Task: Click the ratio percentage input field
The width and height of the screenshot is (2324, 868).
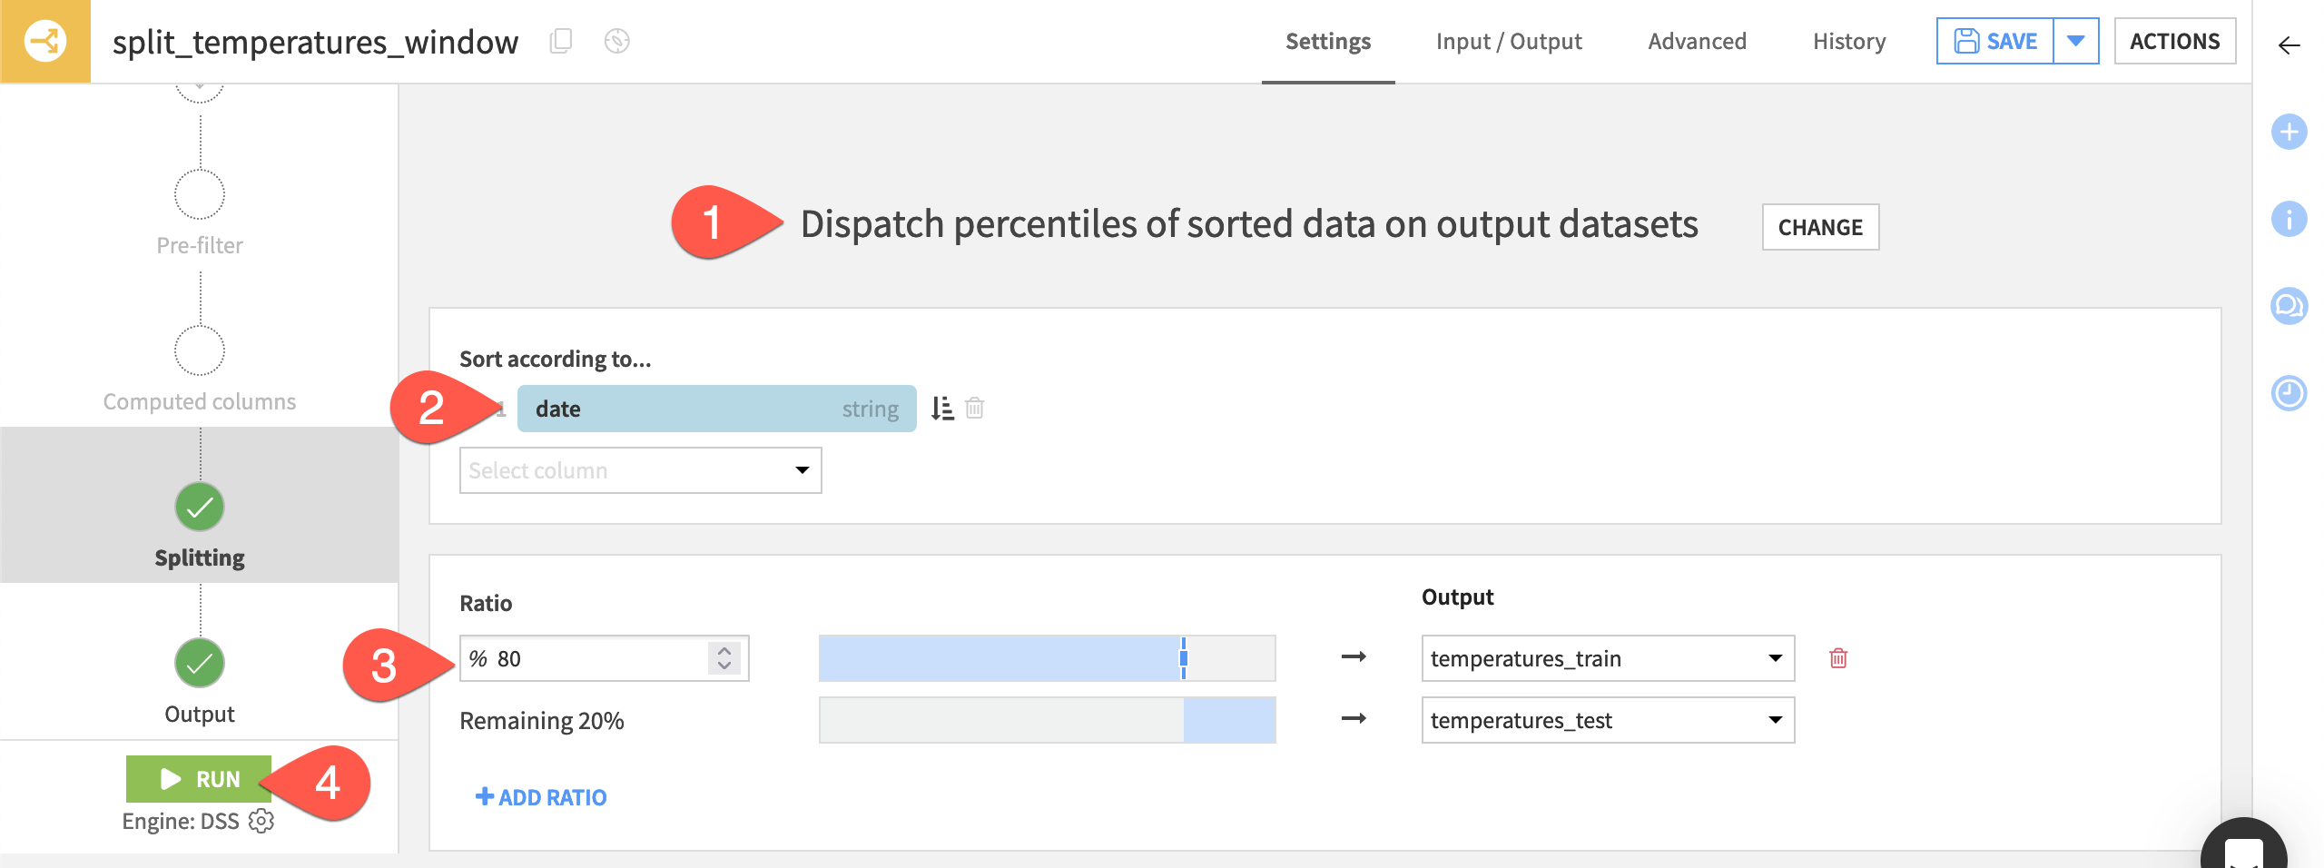Action: pyautogui.click(x=604, y=658)
